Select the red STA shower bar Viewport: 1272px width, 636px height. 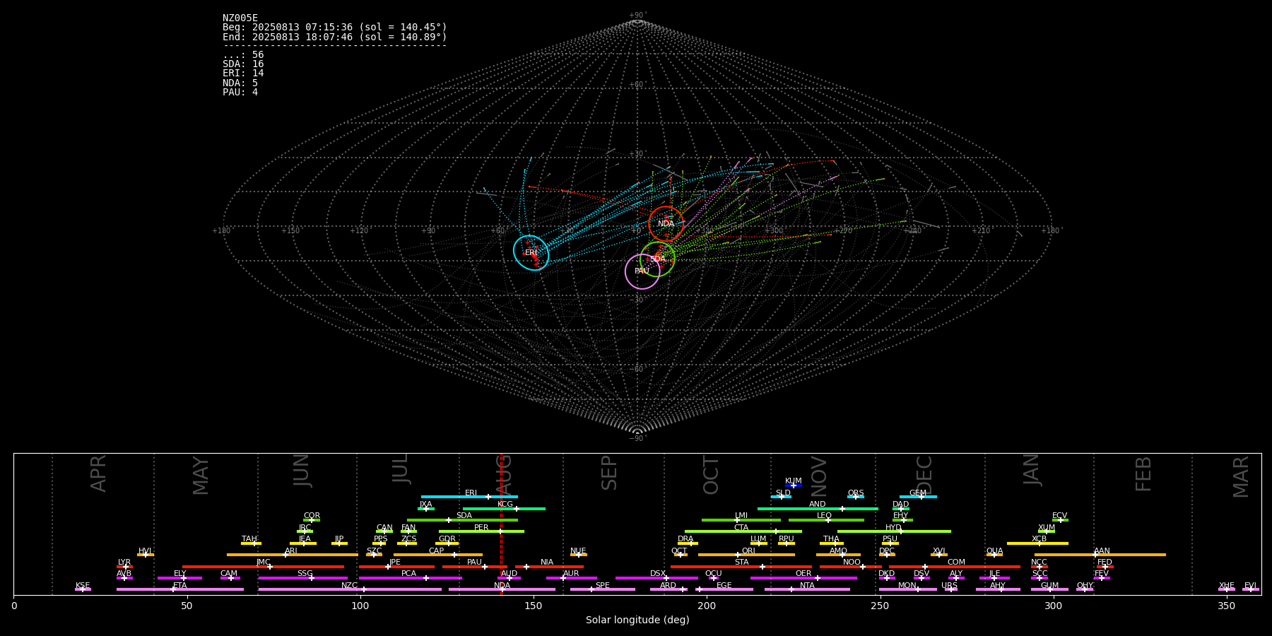click(x=741, y=567)
